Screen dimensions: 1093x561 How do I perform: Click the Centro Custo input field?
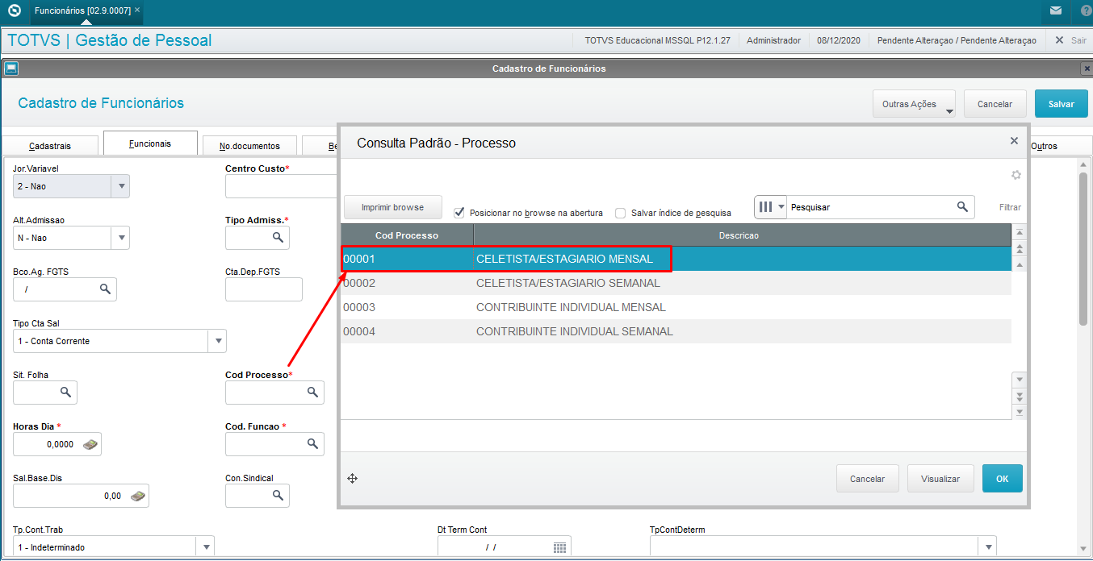[x=281, y=186]
